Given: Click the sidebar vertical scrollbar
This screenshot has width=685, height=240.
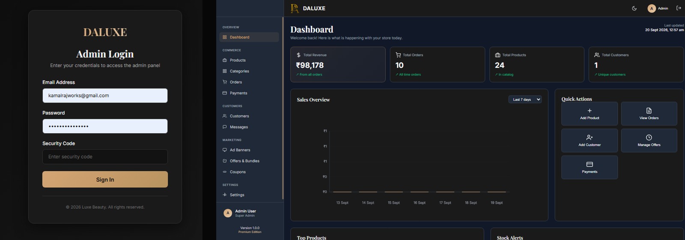Looking at the screenshot, I should click(x=283, y=108).
